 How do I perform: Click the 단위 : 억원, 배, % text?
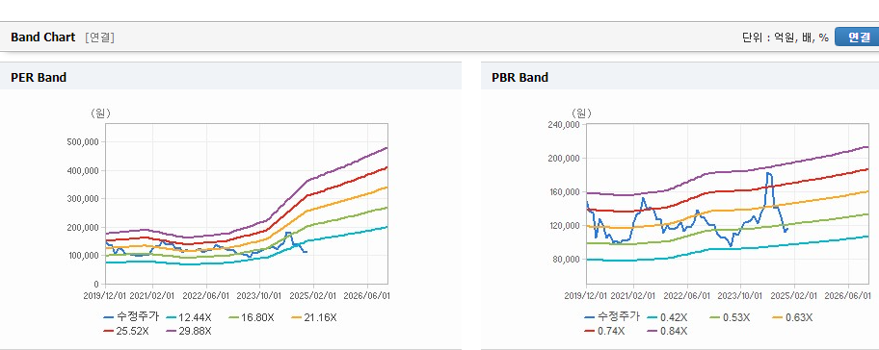pyautogui.click(x=785, y=37)
